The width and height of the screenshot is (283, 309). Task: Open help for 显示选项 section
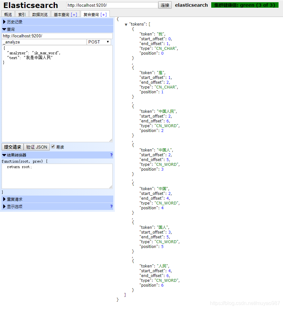pos(111,206)
